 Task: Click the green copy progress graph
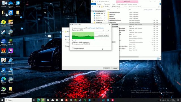(90, 35)
